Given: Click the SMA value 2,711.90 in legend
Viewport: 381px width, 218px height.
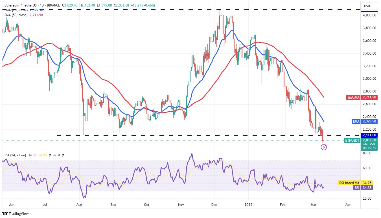Looking at the screenshot, I should (x=36, y=15).
